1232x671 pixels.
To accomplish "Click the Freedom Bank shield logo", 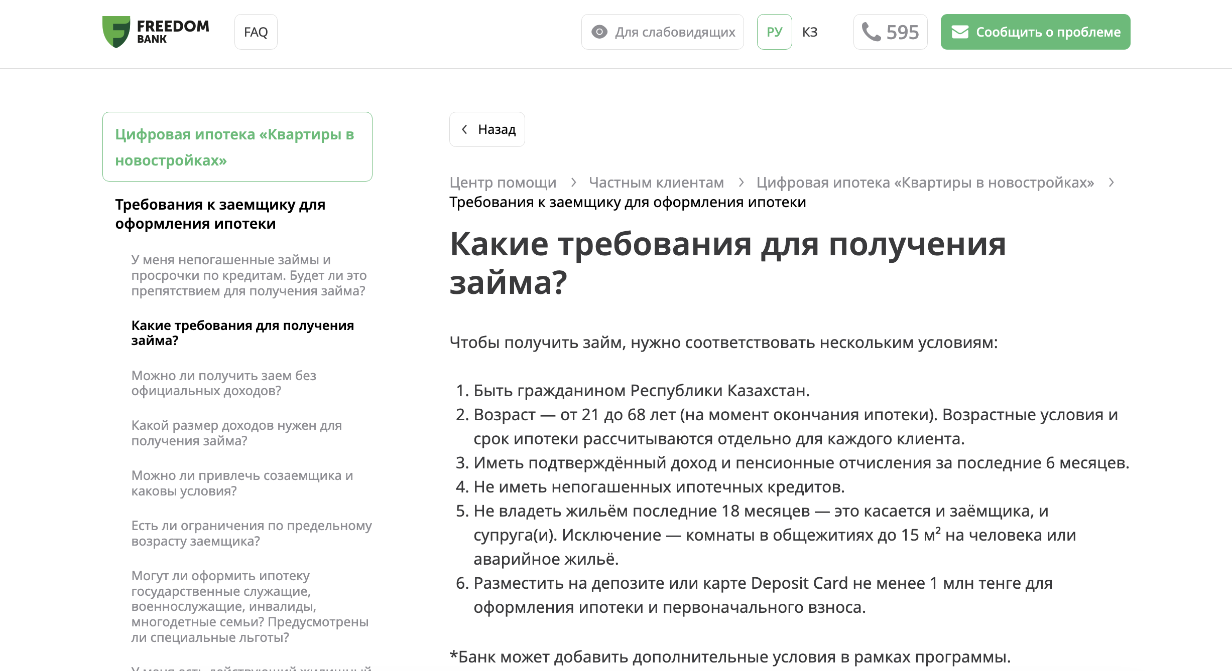I will point(116,32).
